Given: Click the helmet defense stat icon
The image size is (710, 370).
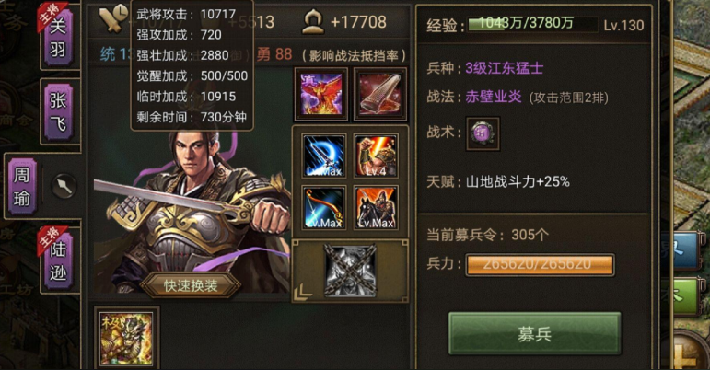Looking at the screenshot, I should point(313,22).
